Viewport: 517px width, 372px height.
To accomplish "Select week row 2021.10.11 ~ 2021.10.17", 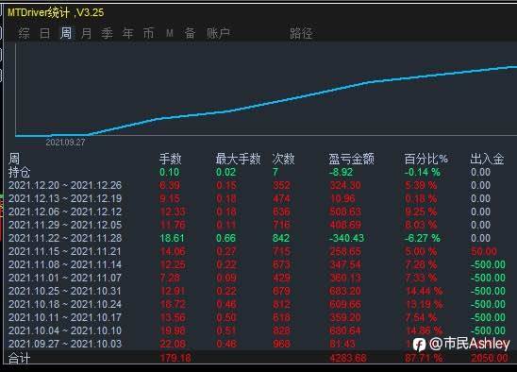I will [260, 317].
